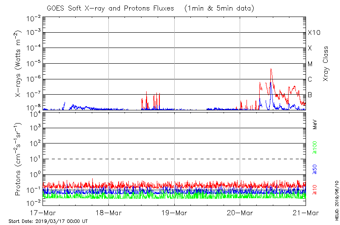Screen dimensions: 340x225
Task: Click the proton axis tick label 10^-2
Action: (34, 202)
